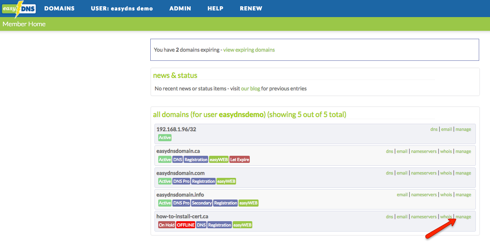Screen dimensions: 490x242
Task: Open the DOMAINS menu
Action: point(60,9)
